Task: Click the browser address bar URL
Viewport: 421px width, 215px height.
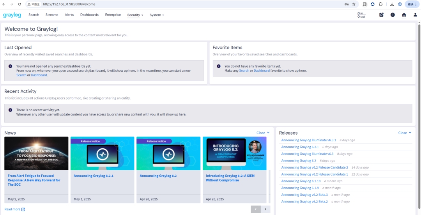Action: (69, 4)
